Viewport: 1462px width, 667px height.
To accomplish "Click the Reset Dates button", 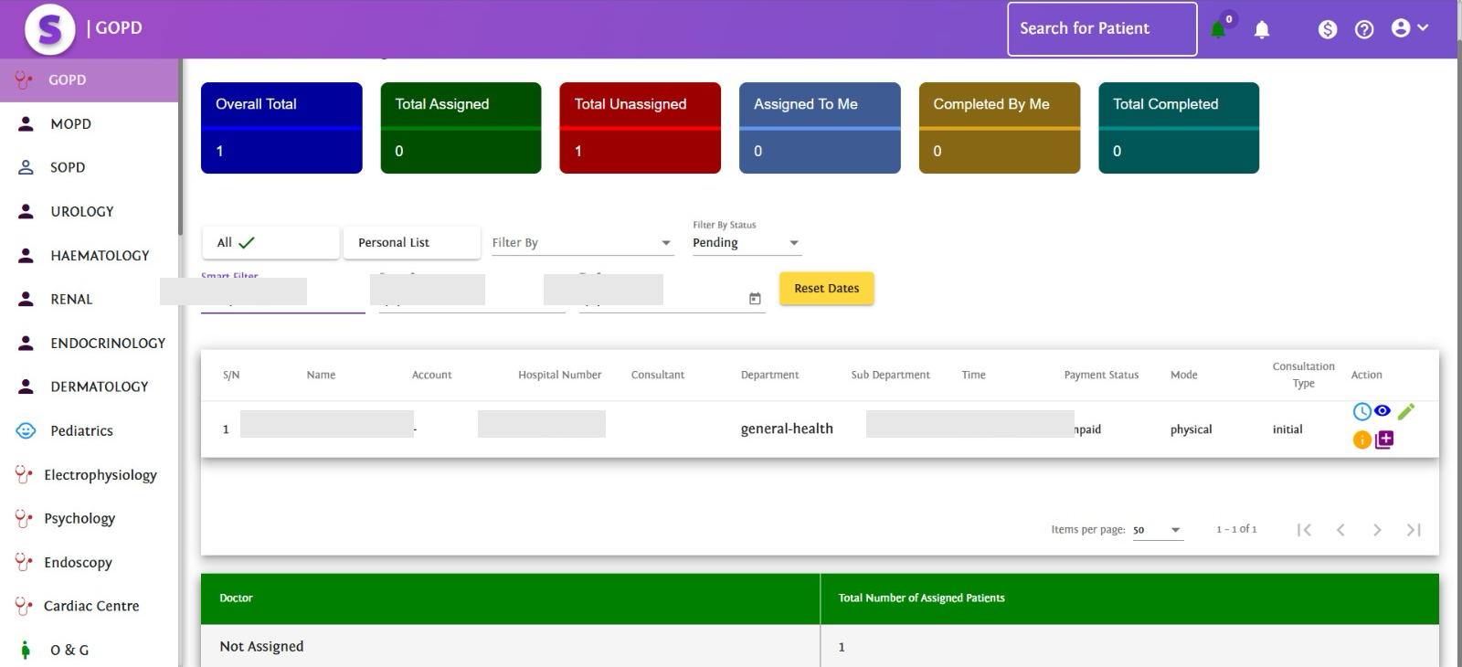I will [827, 289].
